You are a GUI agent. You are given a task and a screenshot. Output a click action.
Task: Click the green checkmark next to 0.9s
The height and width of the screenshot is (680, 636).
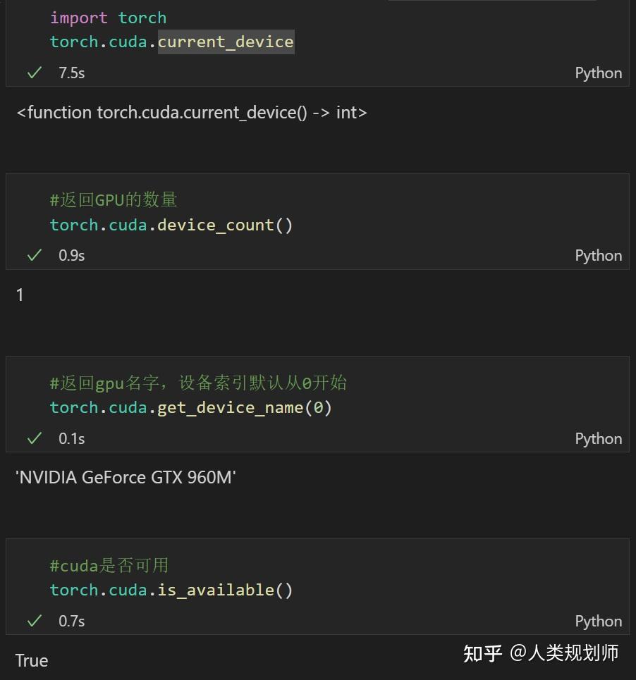click(34, 255)
